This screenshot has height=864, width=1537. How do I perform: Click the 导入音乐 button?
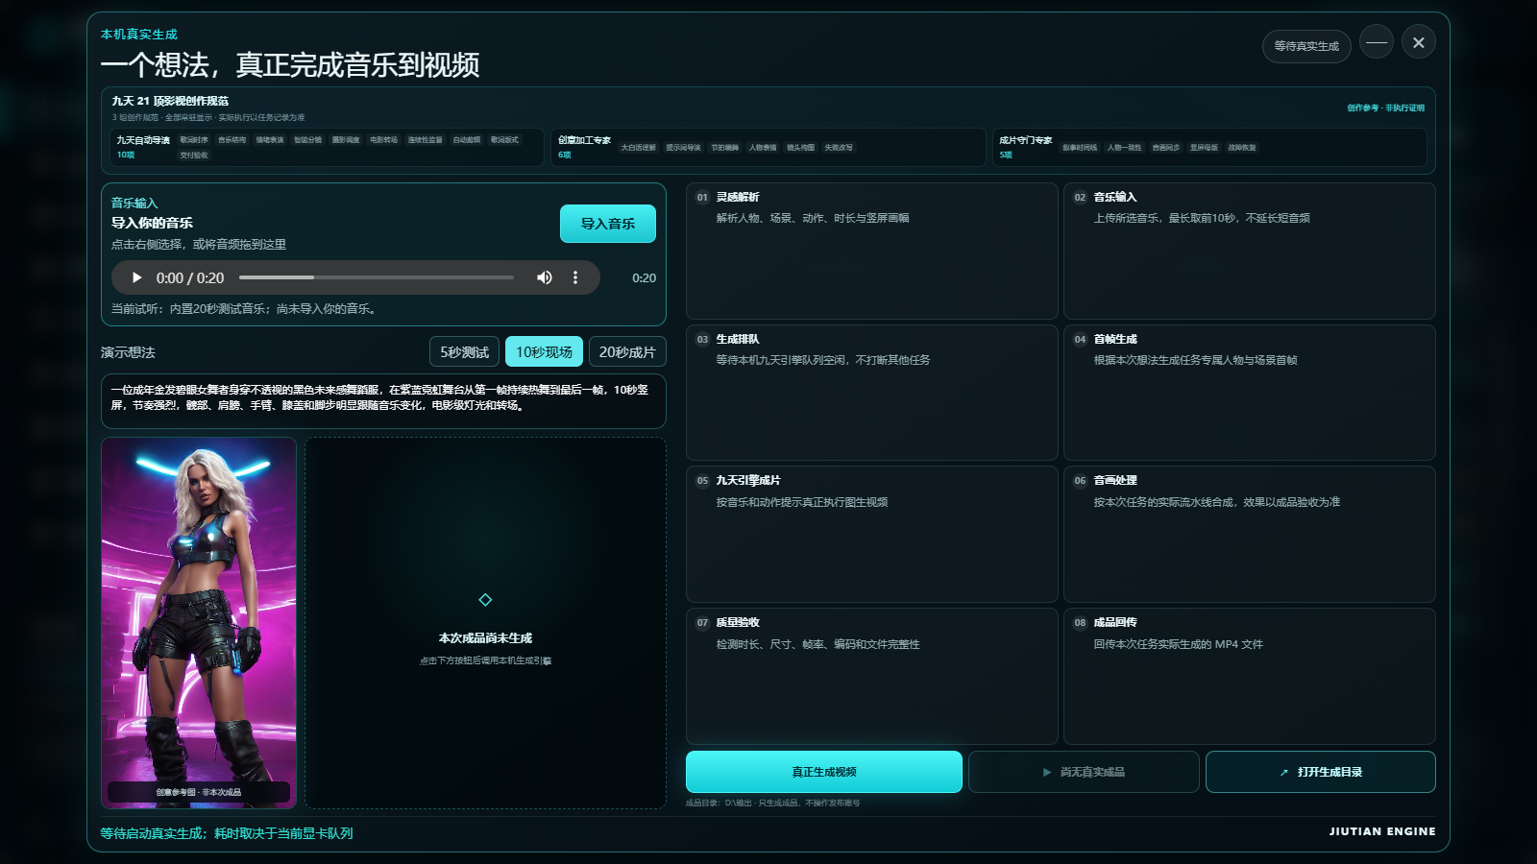pyautogui.click(x=608, y=224)
